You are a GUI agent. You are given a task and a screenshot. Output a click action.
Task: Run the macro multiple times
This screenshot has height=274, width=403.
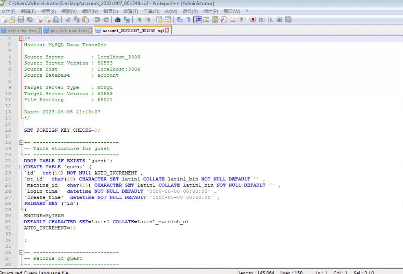point(279,19)
